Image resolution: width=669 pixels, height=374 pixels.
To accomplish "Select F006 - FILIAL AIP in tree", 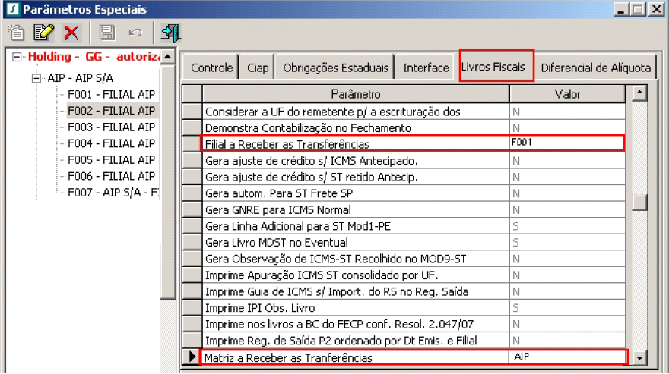I will point(111,176).
